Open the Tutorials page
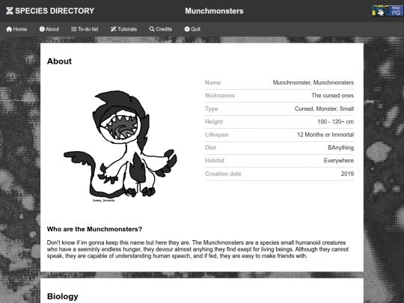404x303 pixels. [123, 29]
